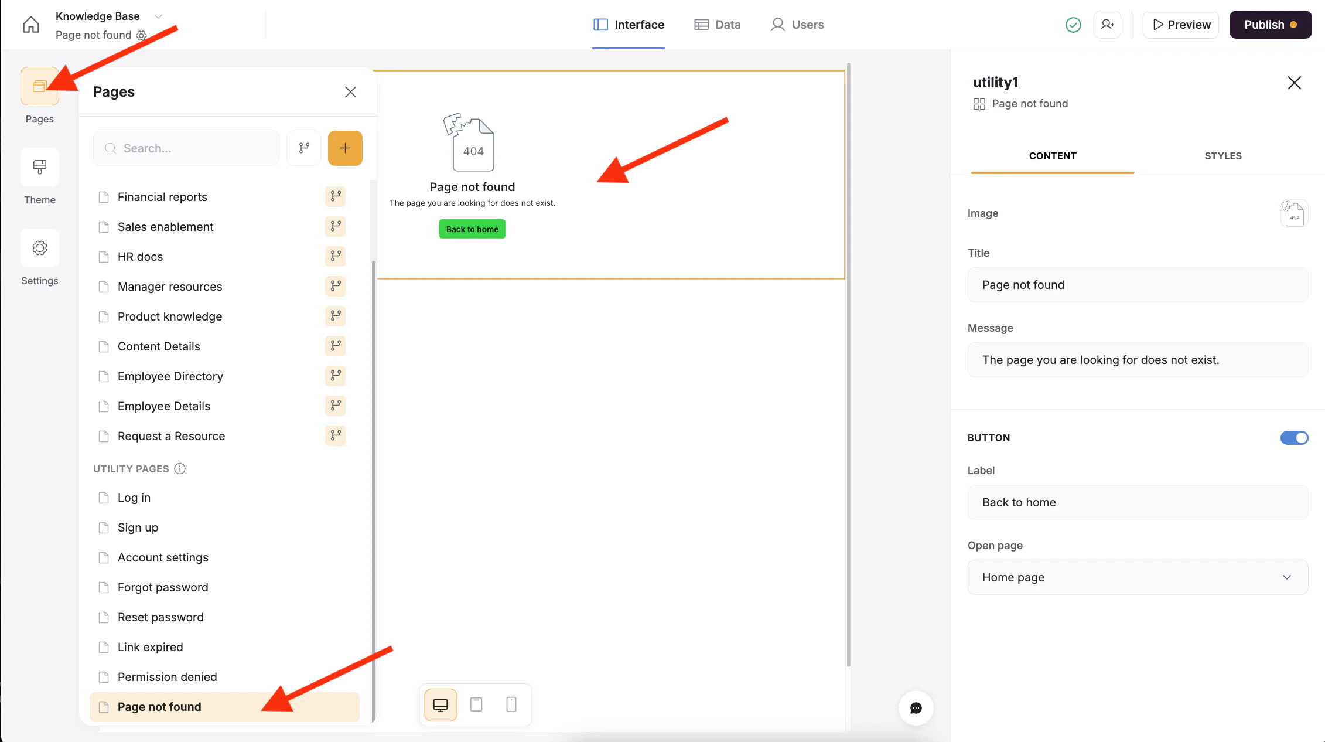This screenshot has height=742, width=1325.
Task: Switch to tablet device preview
Action: [x=476, y=704]
